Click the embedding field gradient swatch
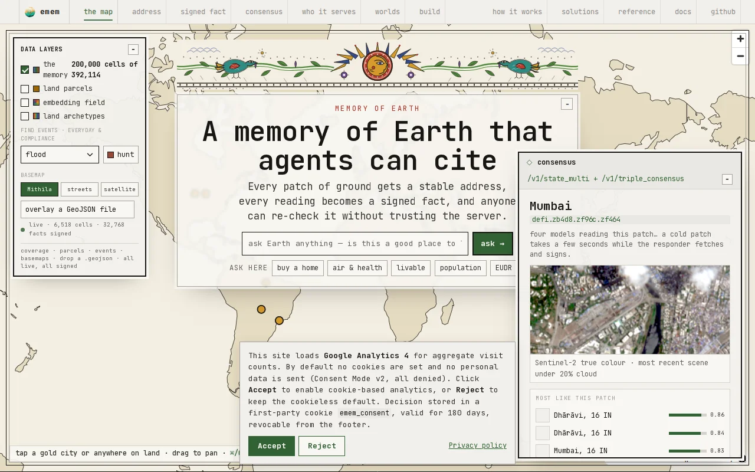 tap(37, 103)
